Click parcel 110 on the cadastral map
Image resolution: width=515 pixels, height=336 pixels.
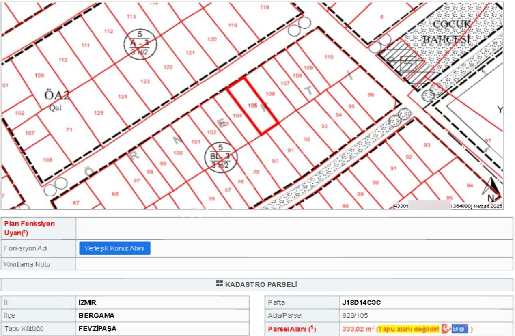pos(63,60)
